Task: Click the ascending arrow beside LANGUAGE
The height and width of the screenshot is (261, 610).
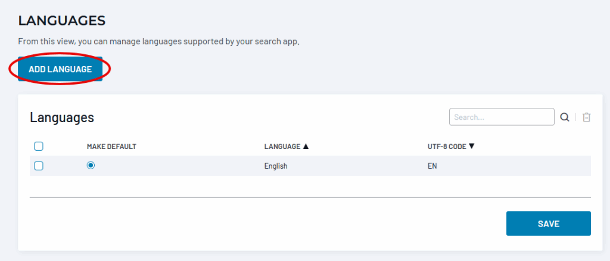Action: pos(306,146)
